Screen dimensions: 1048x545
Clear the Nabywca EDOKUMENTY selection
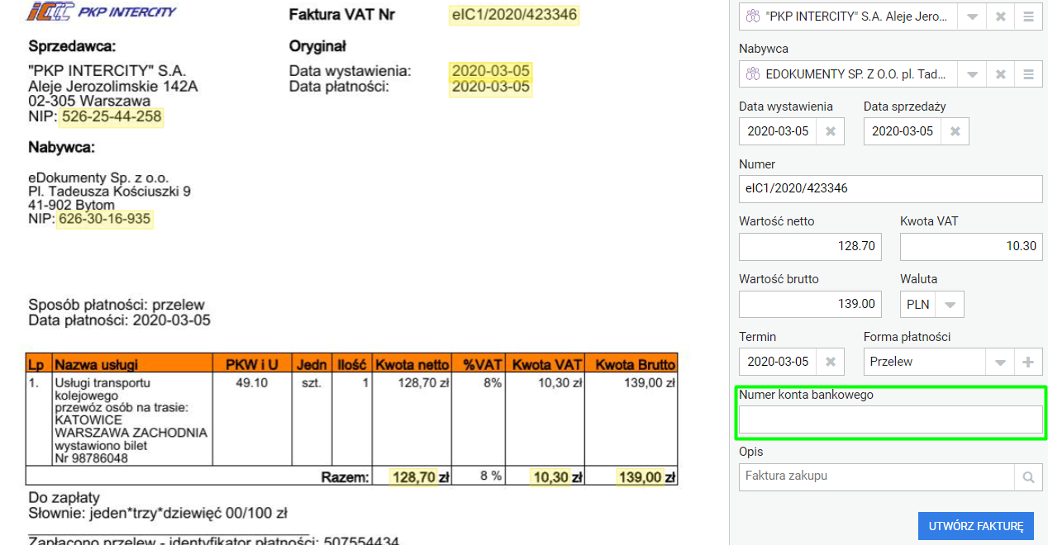click(1000, 74)
